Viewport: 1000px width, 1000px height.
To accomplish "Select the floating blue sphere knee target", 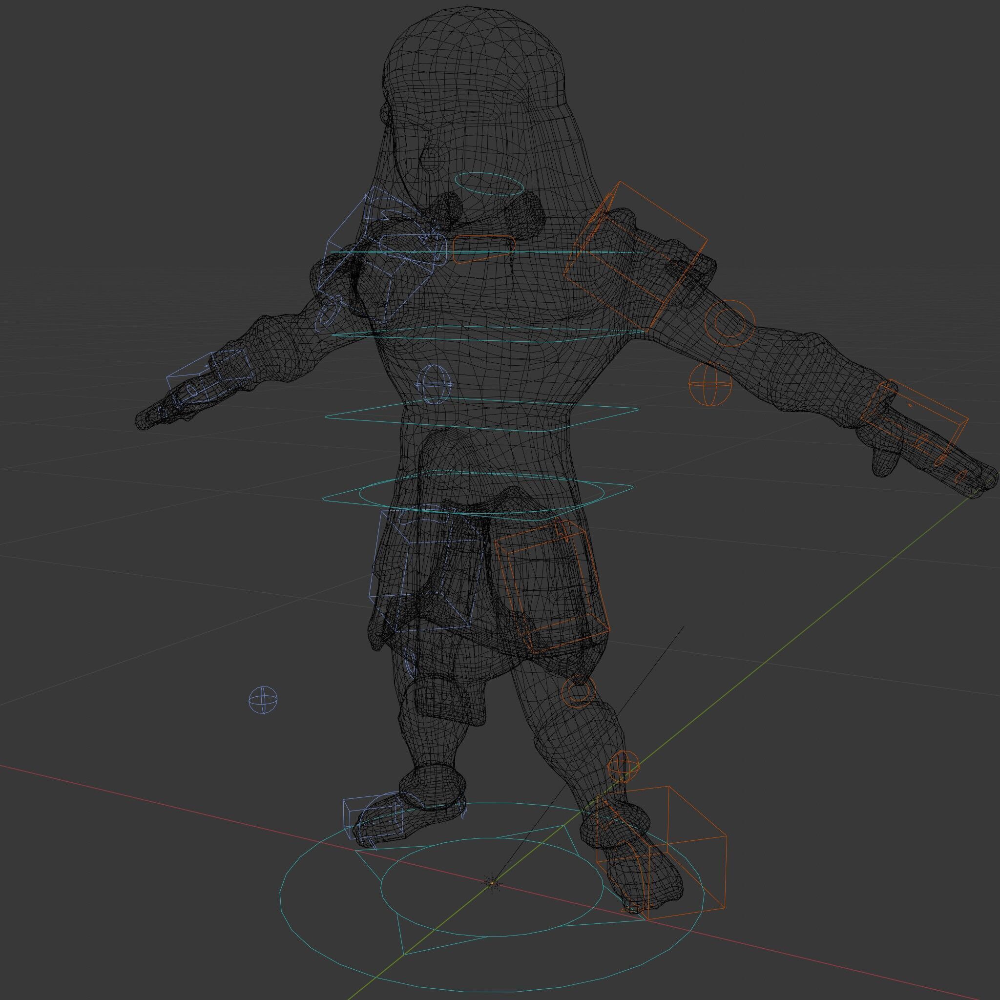I will click(x=263, y=700).
